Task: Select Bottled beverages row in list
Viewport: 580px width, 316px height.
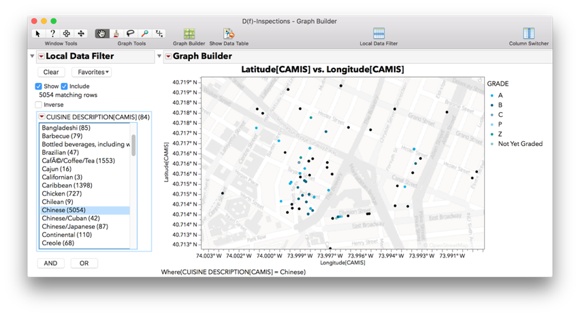Action: pyautogui.click(x=84, y=144)
